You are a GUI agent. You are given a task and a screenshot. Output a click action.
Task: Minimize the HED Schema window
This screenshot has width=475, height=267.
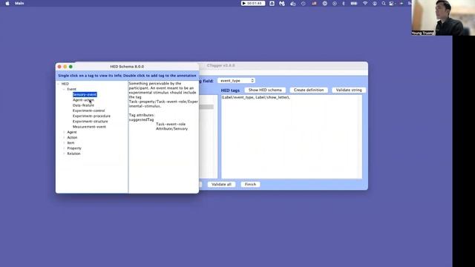pyautogui.click(x=65, y=67)
